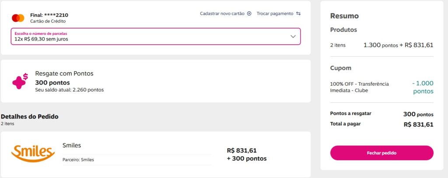The image size is (448, 178).
Task: Expand the installments dropdown chevron
Action: pos(293,37)
